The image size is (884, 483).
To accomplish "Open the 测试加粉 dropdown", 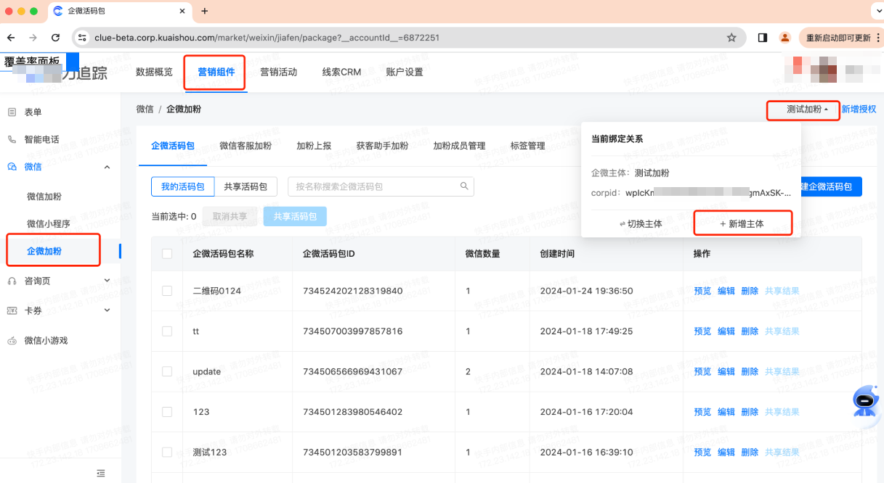I will click(802, 111).
